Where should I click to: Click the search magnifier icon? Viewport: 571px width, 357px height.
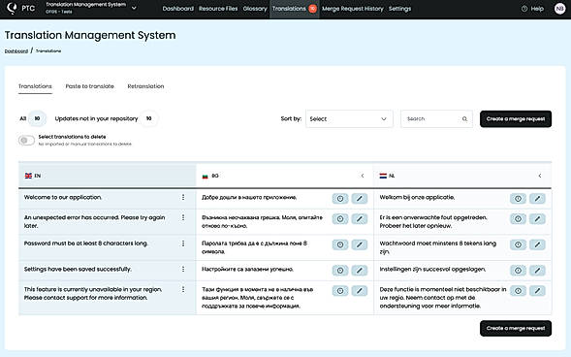[464, 118]
